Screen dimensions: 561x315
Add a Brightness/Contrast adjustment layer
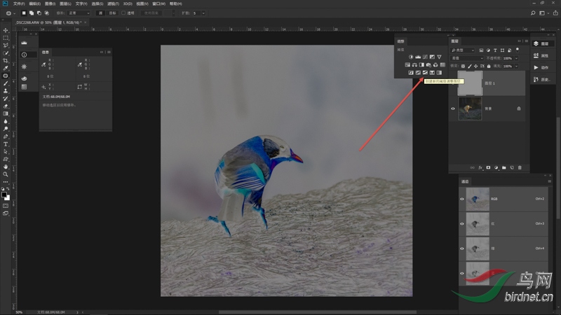[410, 57]
